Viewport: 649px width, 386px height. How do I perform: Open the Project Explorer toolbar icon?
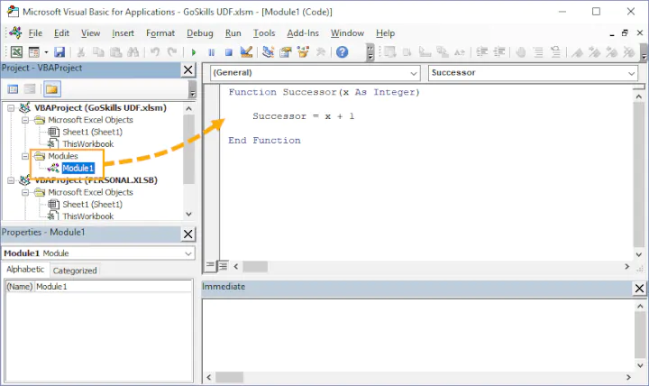(269, 52)
